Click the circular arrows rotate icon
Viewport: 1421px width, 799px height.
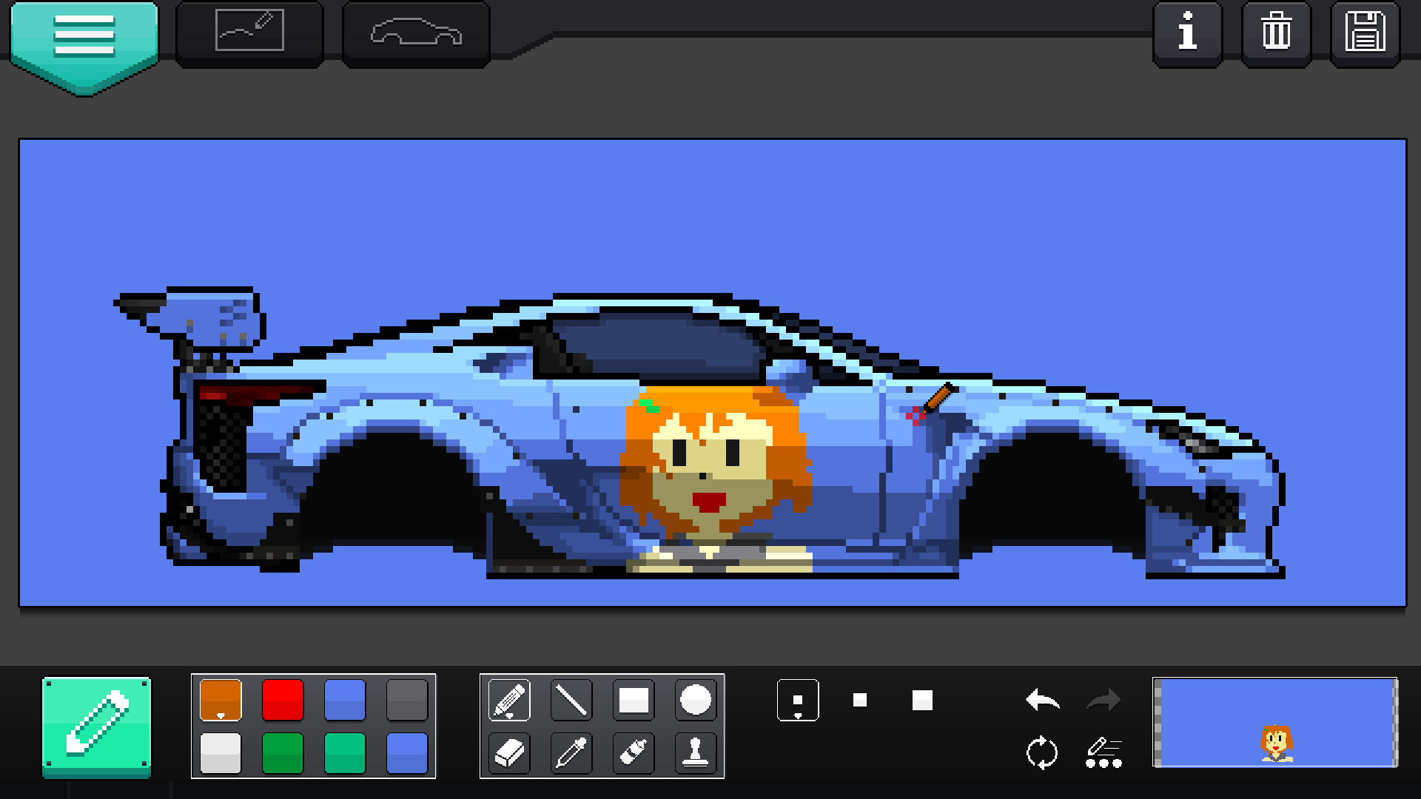point(1042,753)
